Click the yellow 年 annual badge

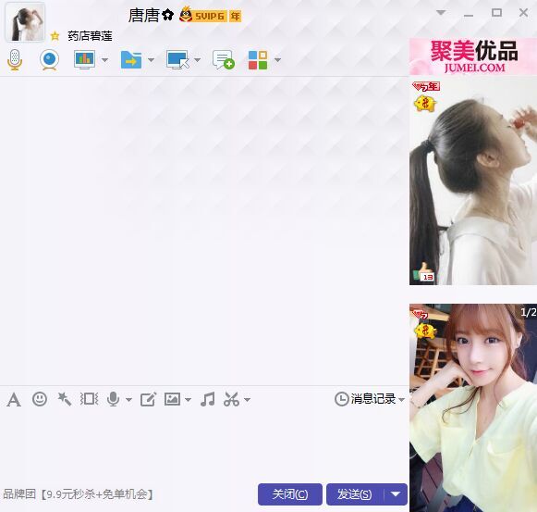[235, 16]
